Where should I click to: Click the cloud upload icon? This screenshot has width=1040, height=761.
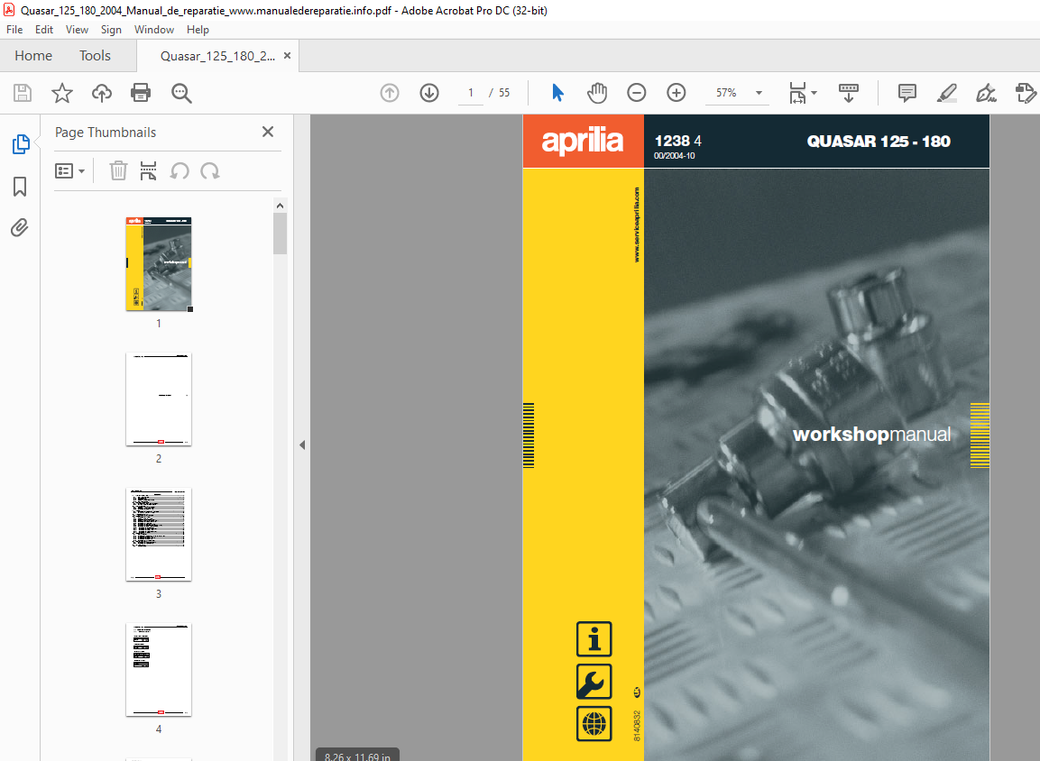102,93
